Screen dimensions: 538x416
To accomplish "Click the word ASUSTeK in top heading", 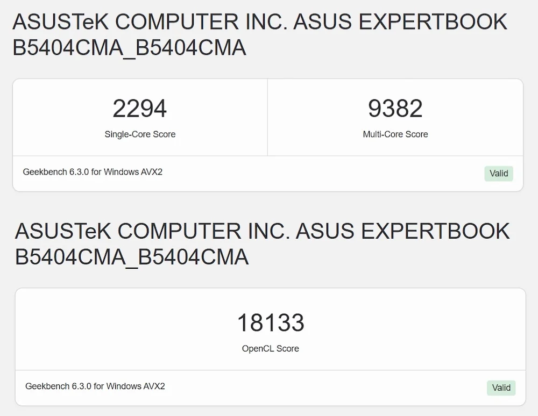I will click(60, 23).
